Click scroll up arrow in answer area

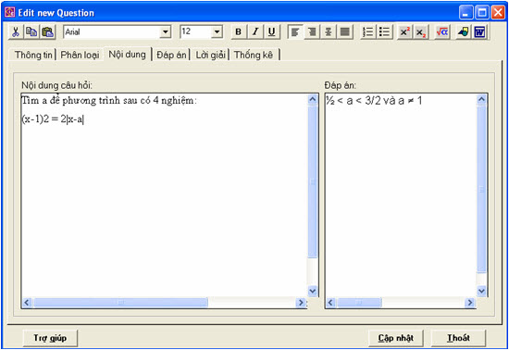click(x=482, y=99)
